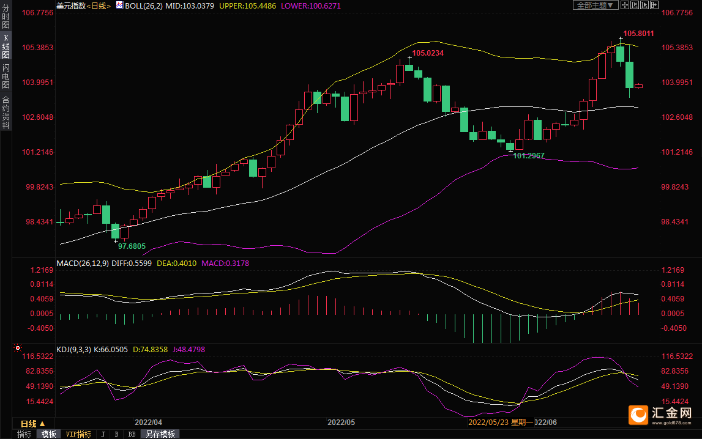Click the D:74.8358 value

coord(150,350)
